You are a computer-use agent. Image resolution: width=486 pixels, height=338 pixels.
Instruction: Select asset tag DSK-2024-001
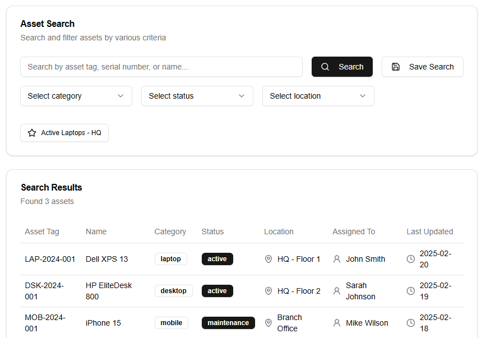tap(44, 291)
